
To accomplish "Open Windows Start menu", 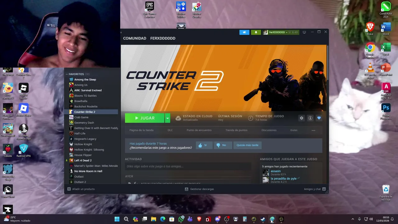I will click(x=117, y=219).
